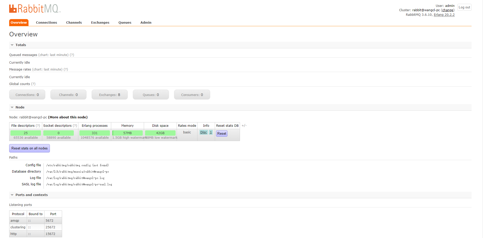
Task: Click the Channels: 0 count box
Action: tap(68, 95)
